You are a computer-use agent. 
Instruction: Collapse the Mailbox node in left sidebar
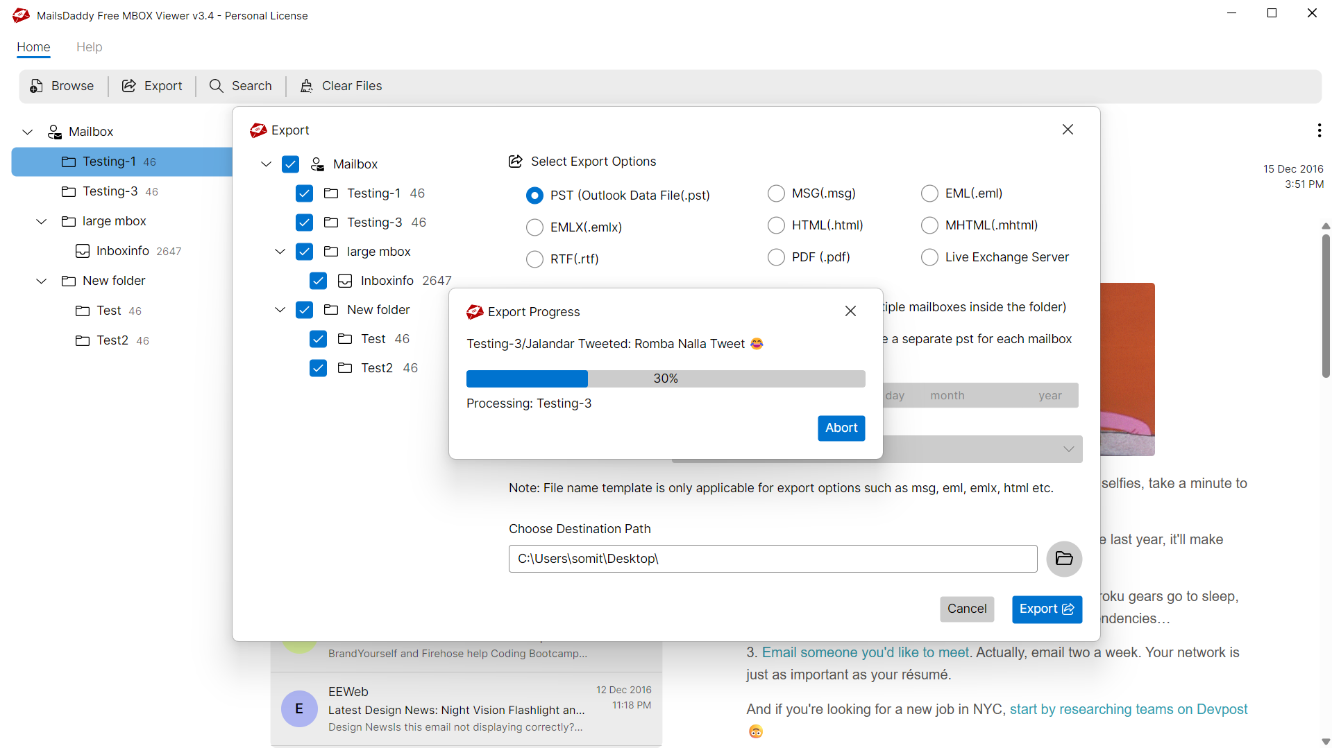tap(27, 132)
